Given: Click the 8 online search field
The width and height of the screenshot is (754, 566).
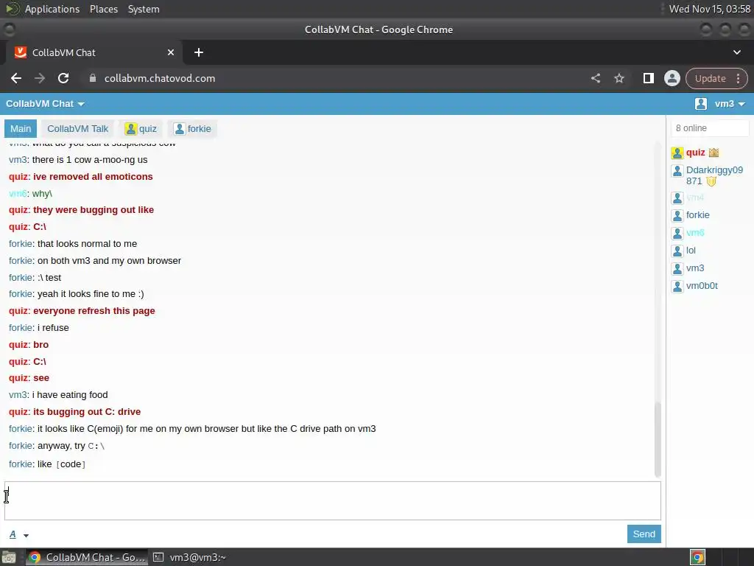Looking at the screenshot, I should click(710, 128).
